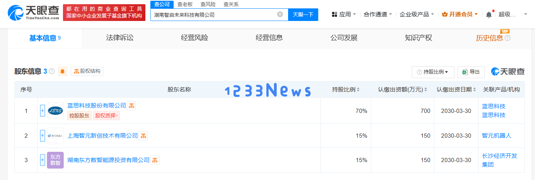Open equity chart icon for 湖南东方数智能源投资有限公司
This screenshot has width=535, height=180.
(x=155, y=160)
